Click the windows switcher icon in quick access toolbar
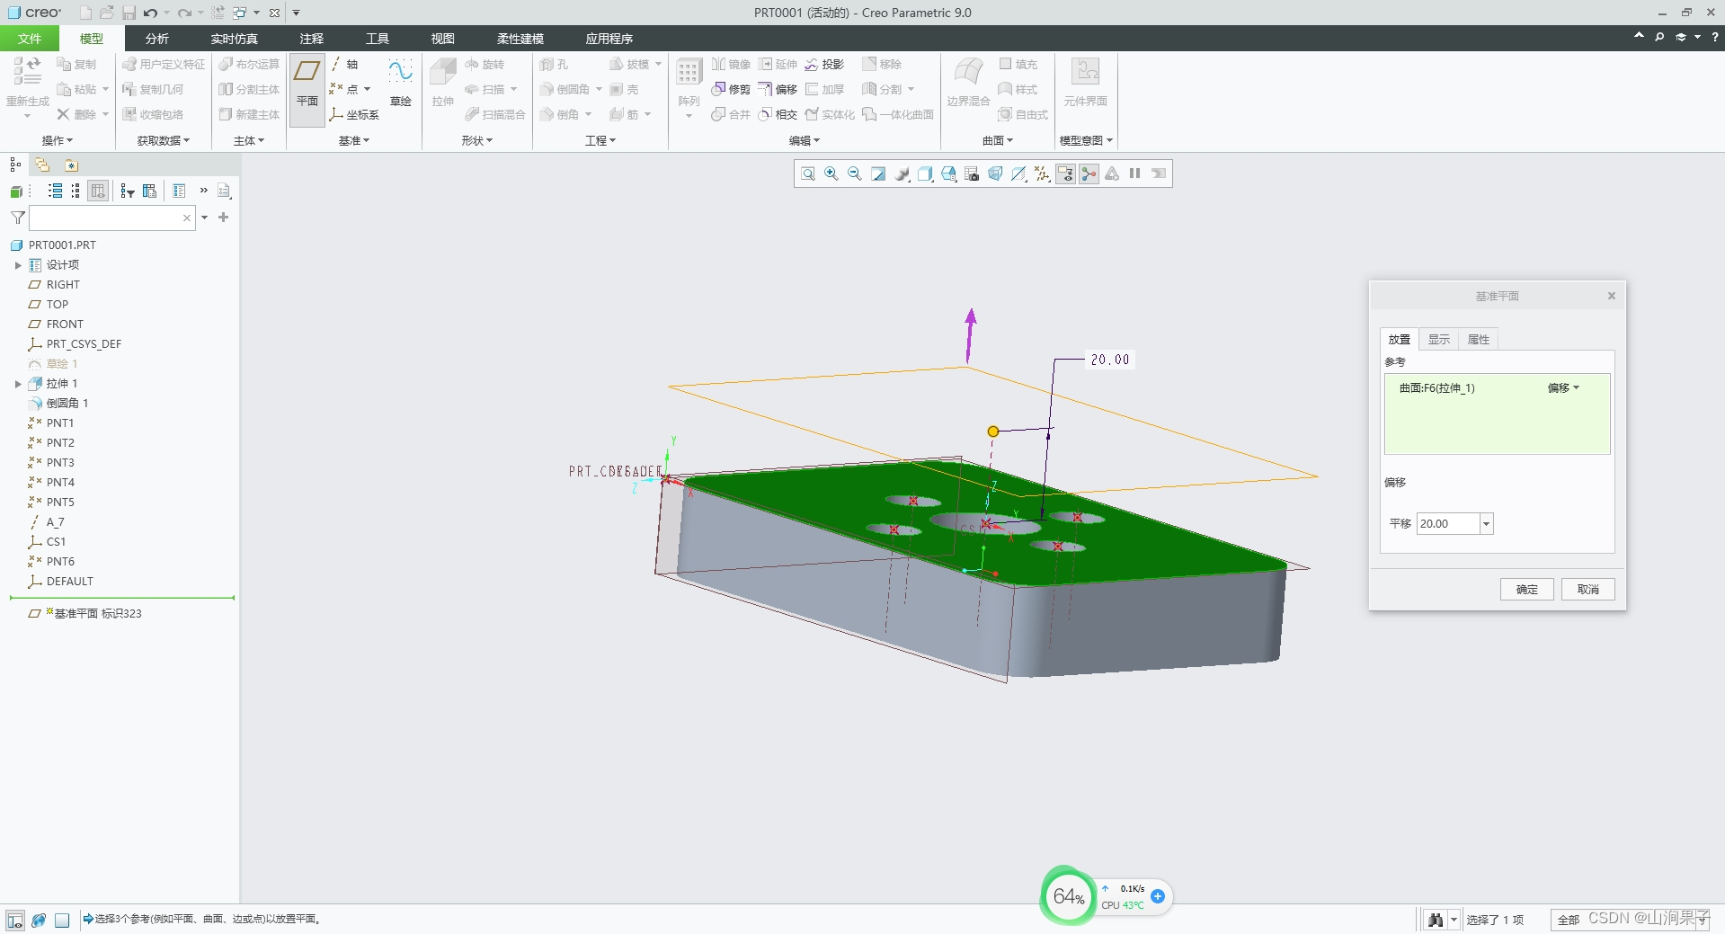Image resolution: width=1725 pixels, height=934 pixels. point(239,13)
